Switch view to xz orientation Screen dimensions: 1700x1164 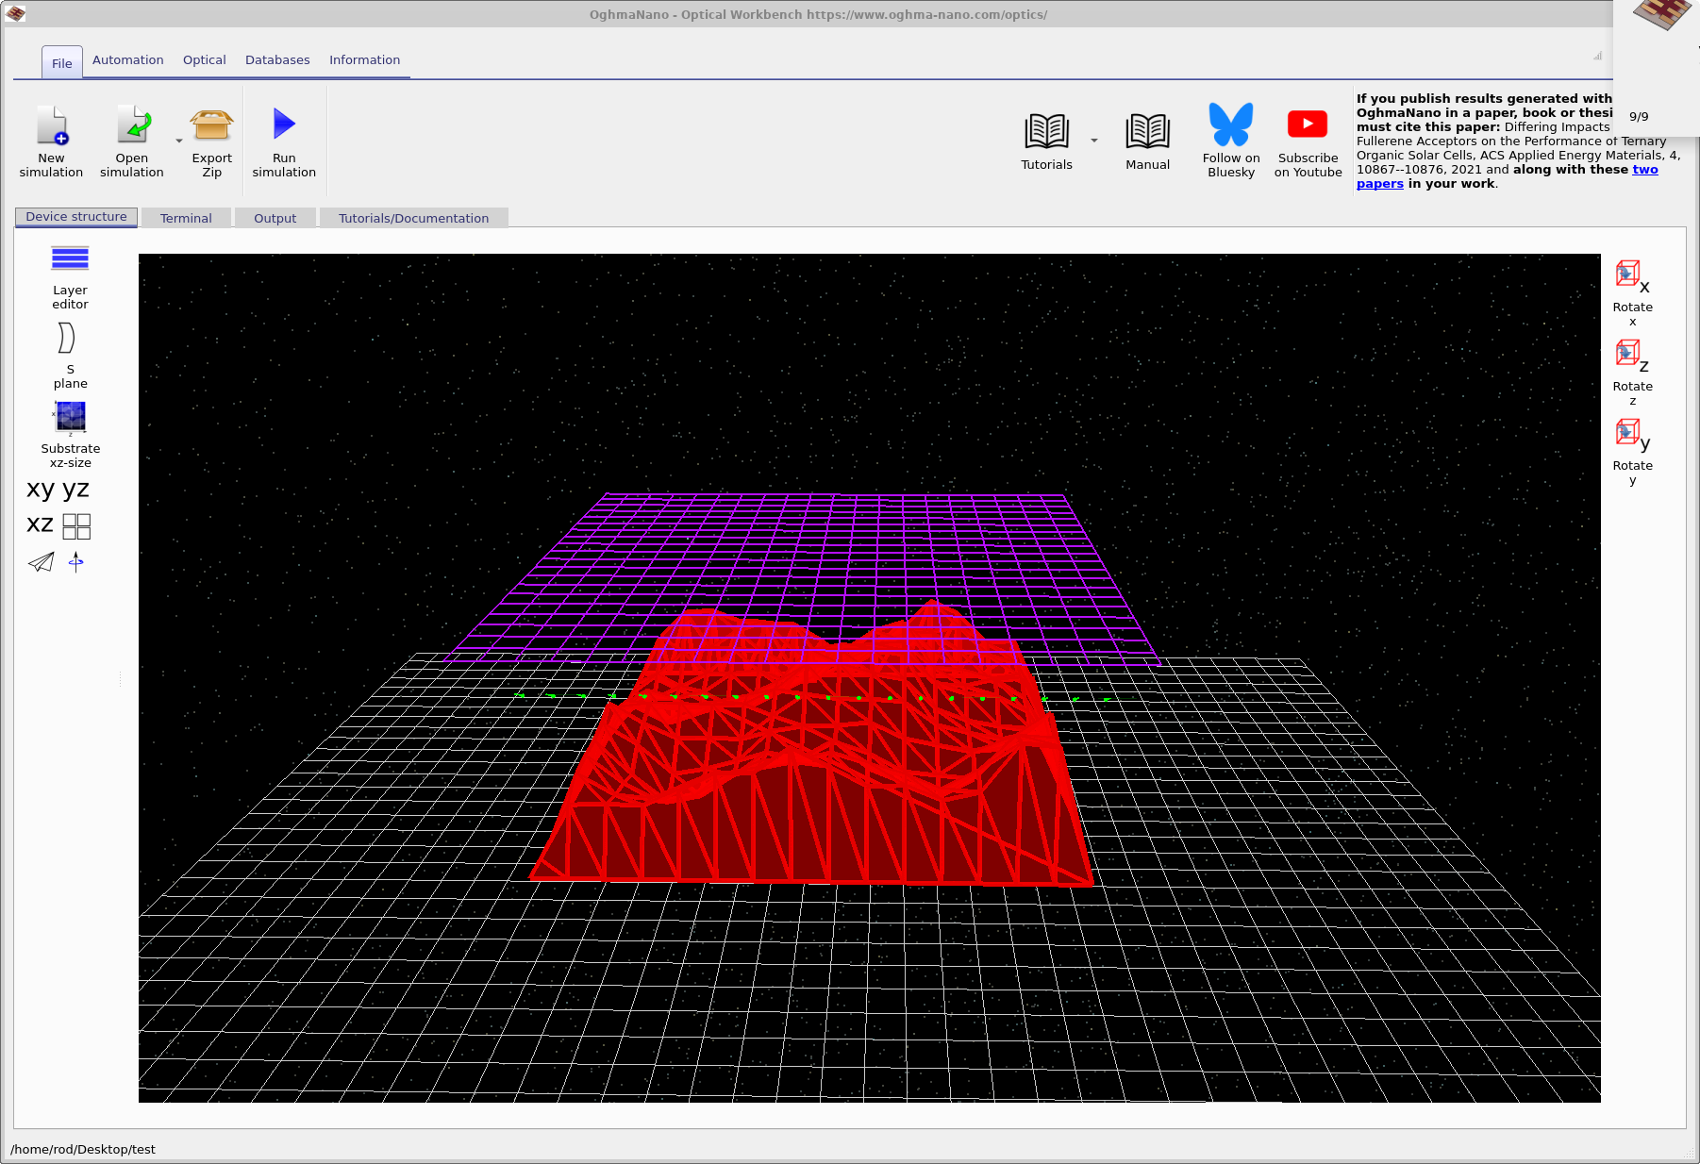pos(39,524)
